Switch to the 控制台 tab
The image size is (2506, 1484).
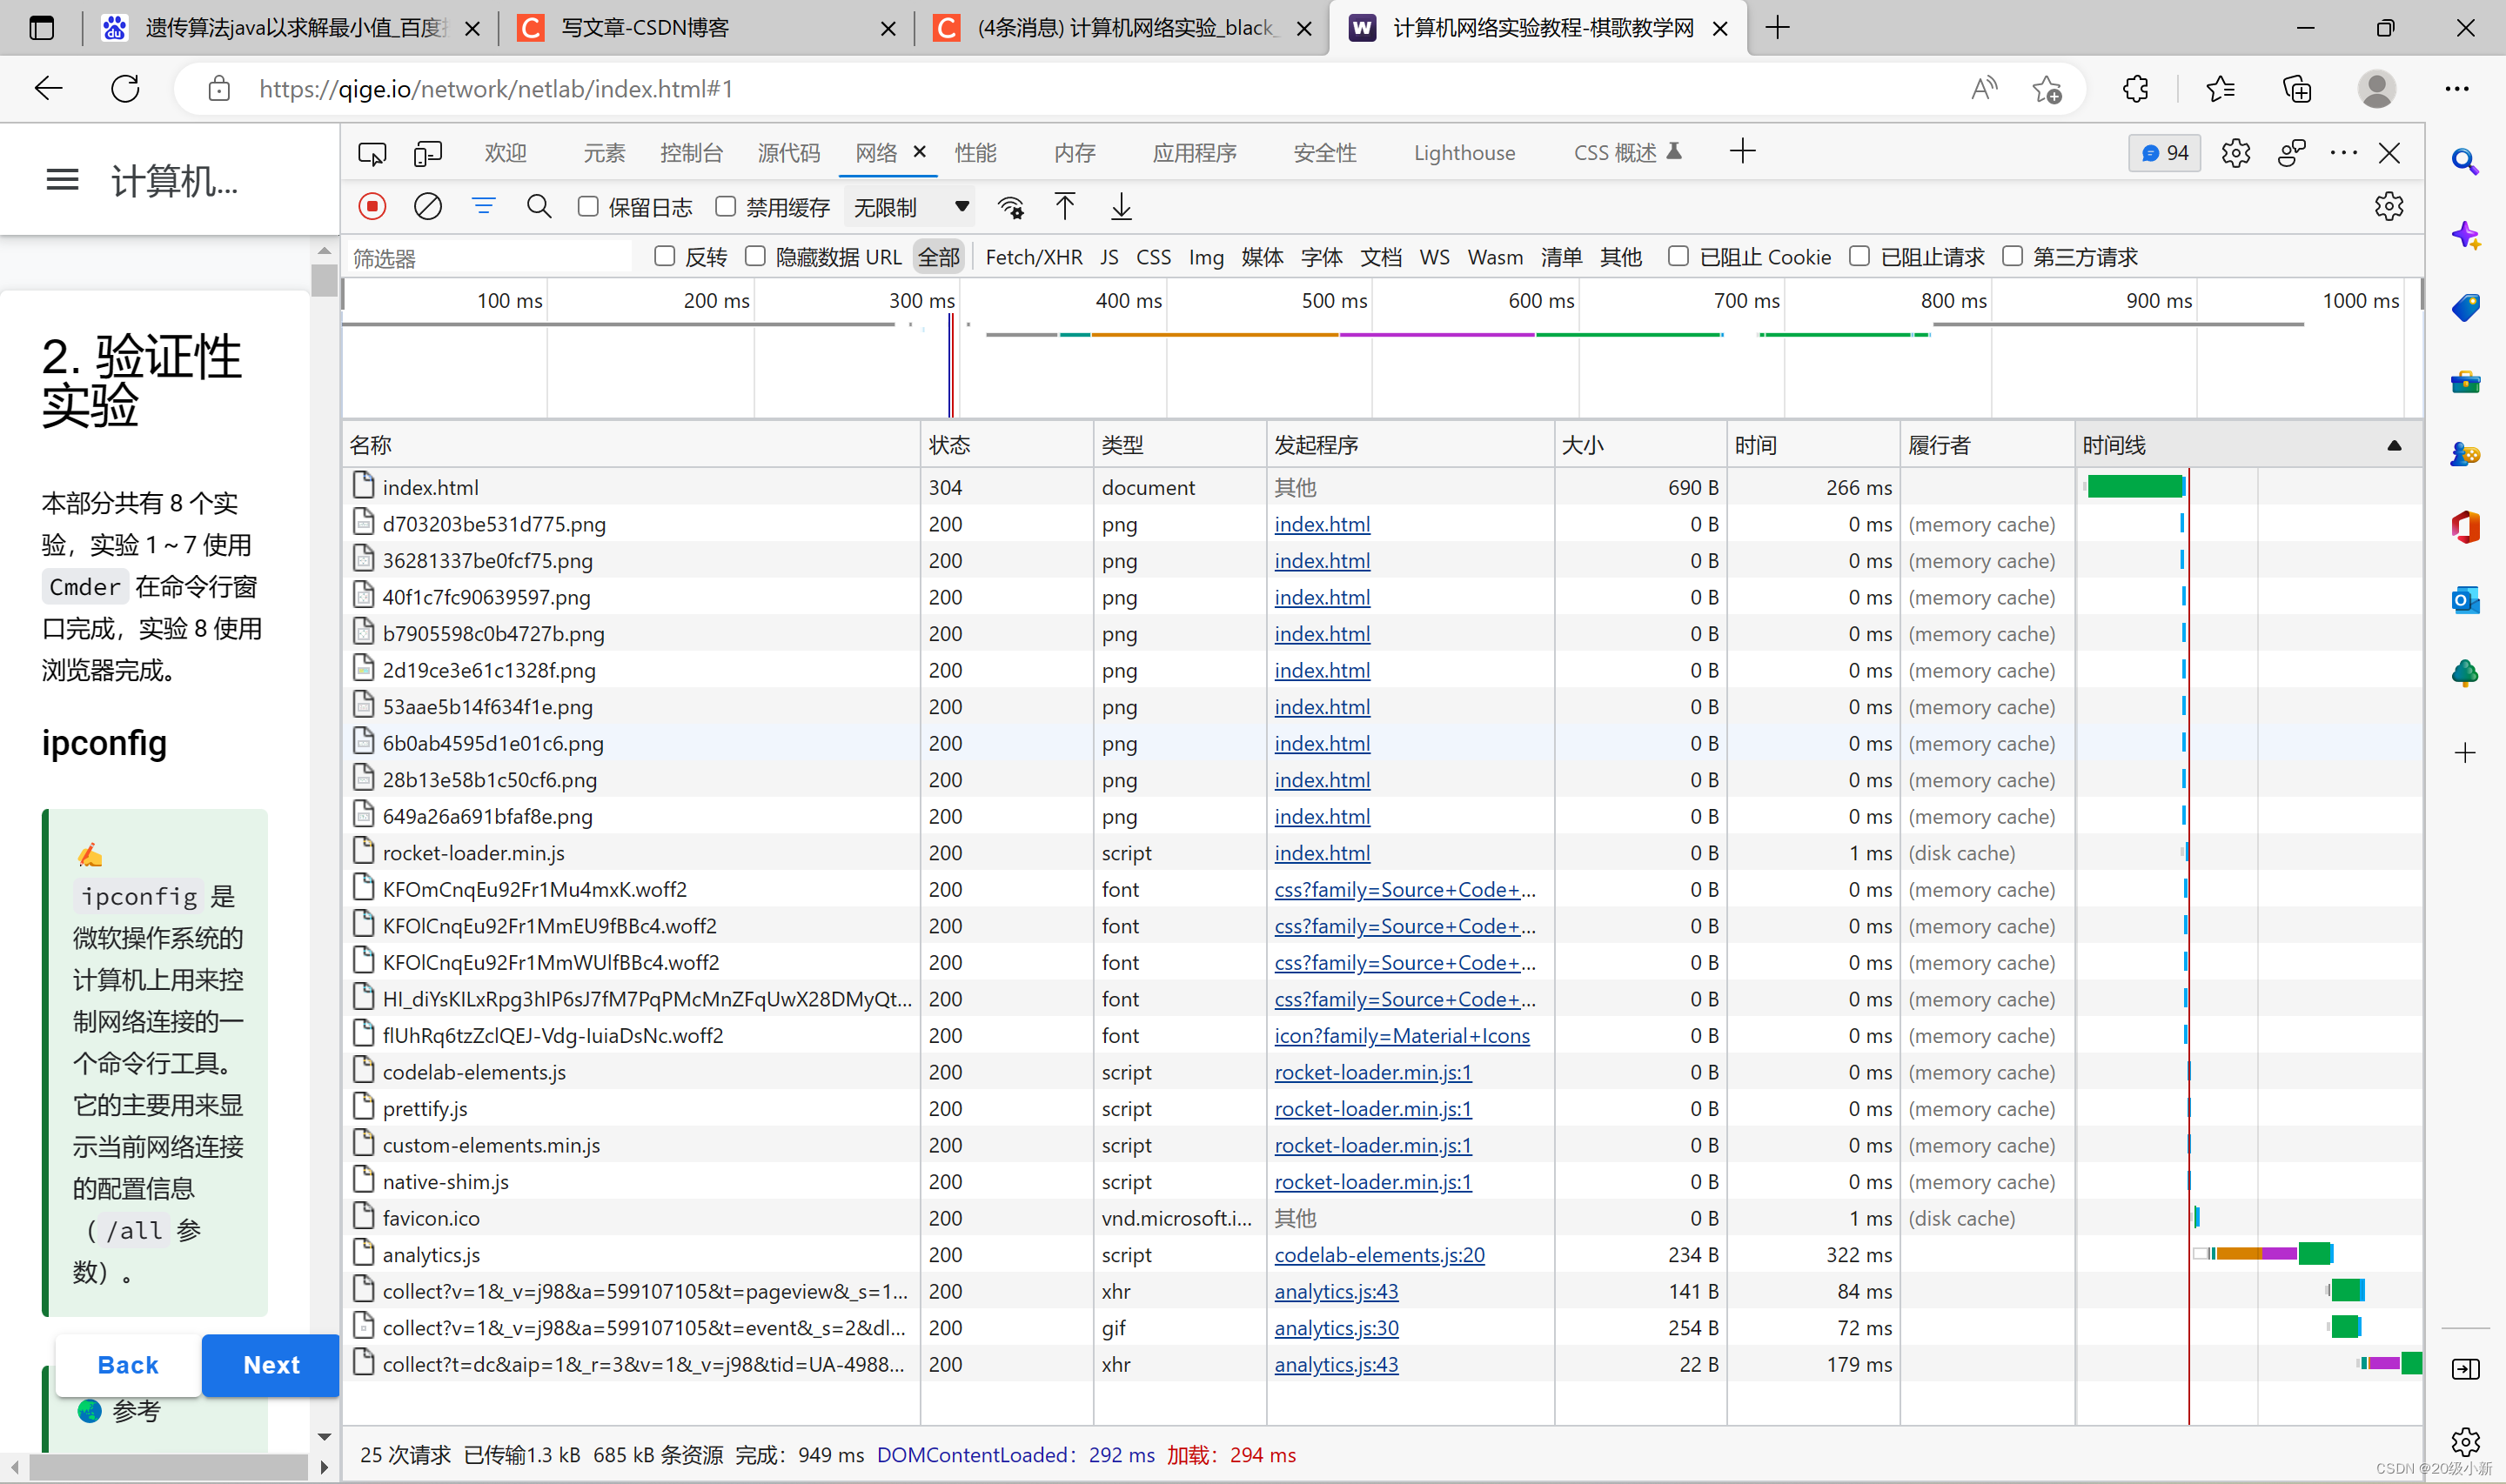pos(691,153)
